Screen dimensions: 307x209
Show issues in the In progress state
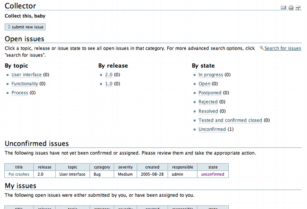pos(211,75)
